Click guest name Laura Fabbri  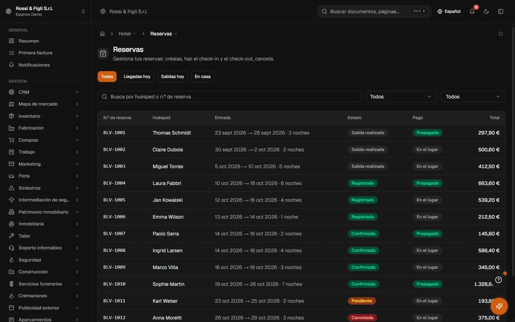pyautogui.click(x=167, y=183)
